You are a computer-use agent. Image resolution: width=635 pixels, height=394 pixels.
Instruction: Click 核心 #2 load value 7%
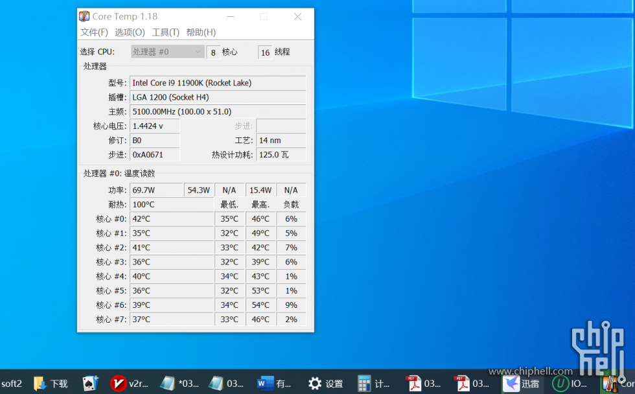pos(291,248)
